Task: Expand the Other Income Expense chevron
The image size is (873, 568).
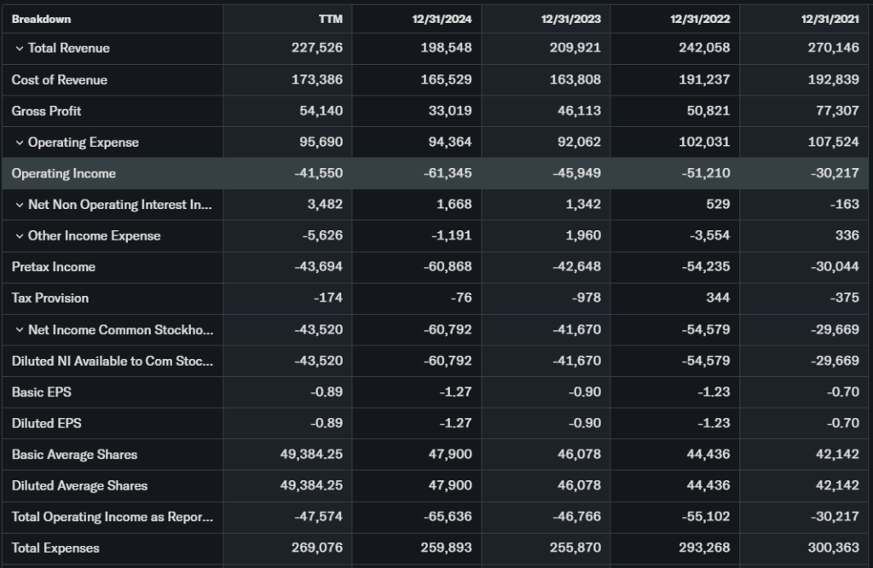Action: [x=19, y=236]
